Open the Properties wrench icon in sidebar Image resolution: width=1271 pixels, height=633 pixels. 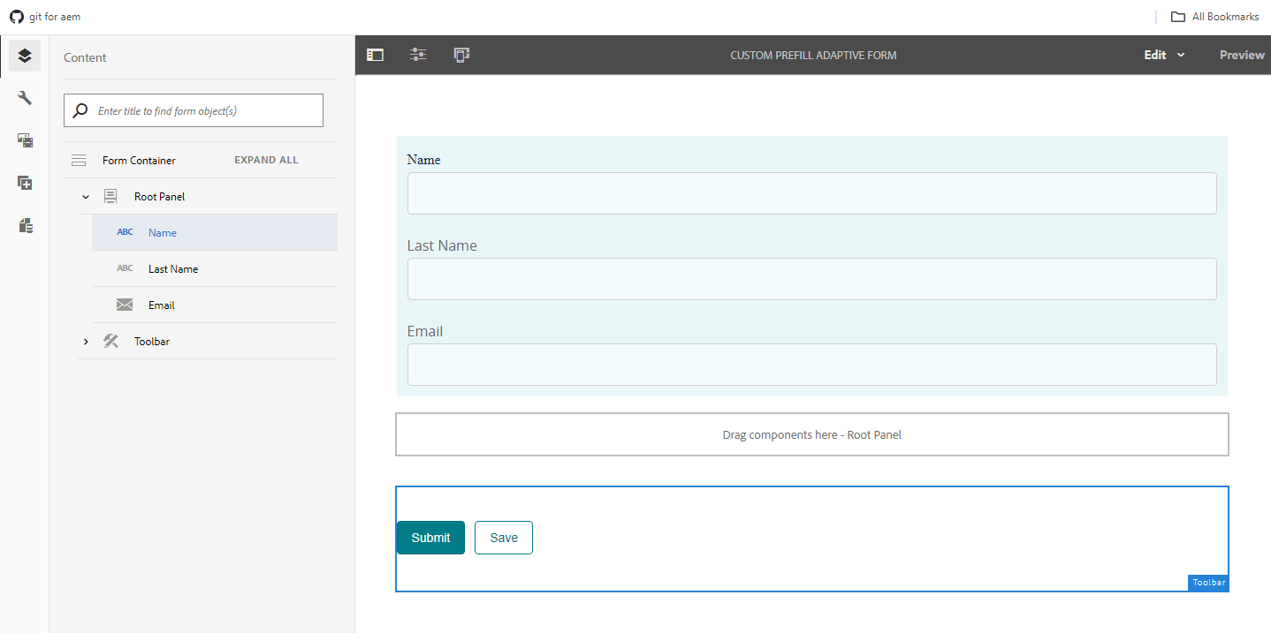(x=25, y=98)
